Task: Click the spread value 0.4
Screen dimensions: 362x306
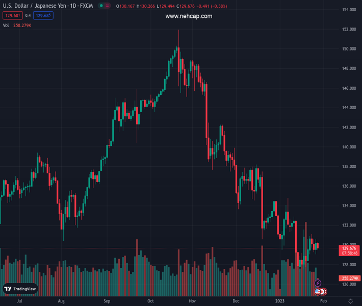Action: click(x=28, y=15)
